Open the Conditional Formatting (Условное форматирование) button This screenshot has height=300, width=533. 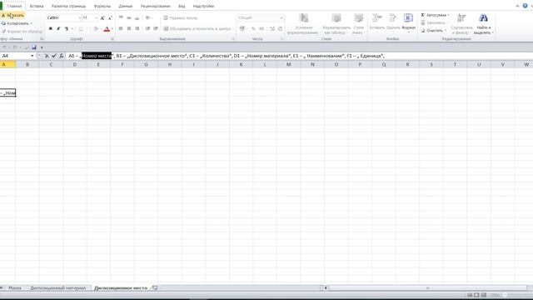coord(303,24)
